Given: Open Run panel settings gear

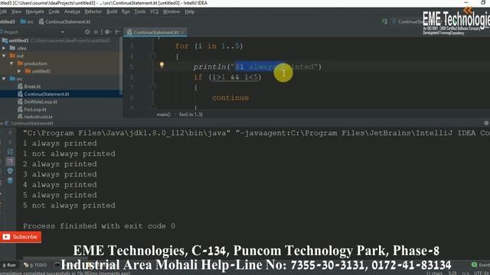Looking at the screenshot, I should click(x=486, y=123).
